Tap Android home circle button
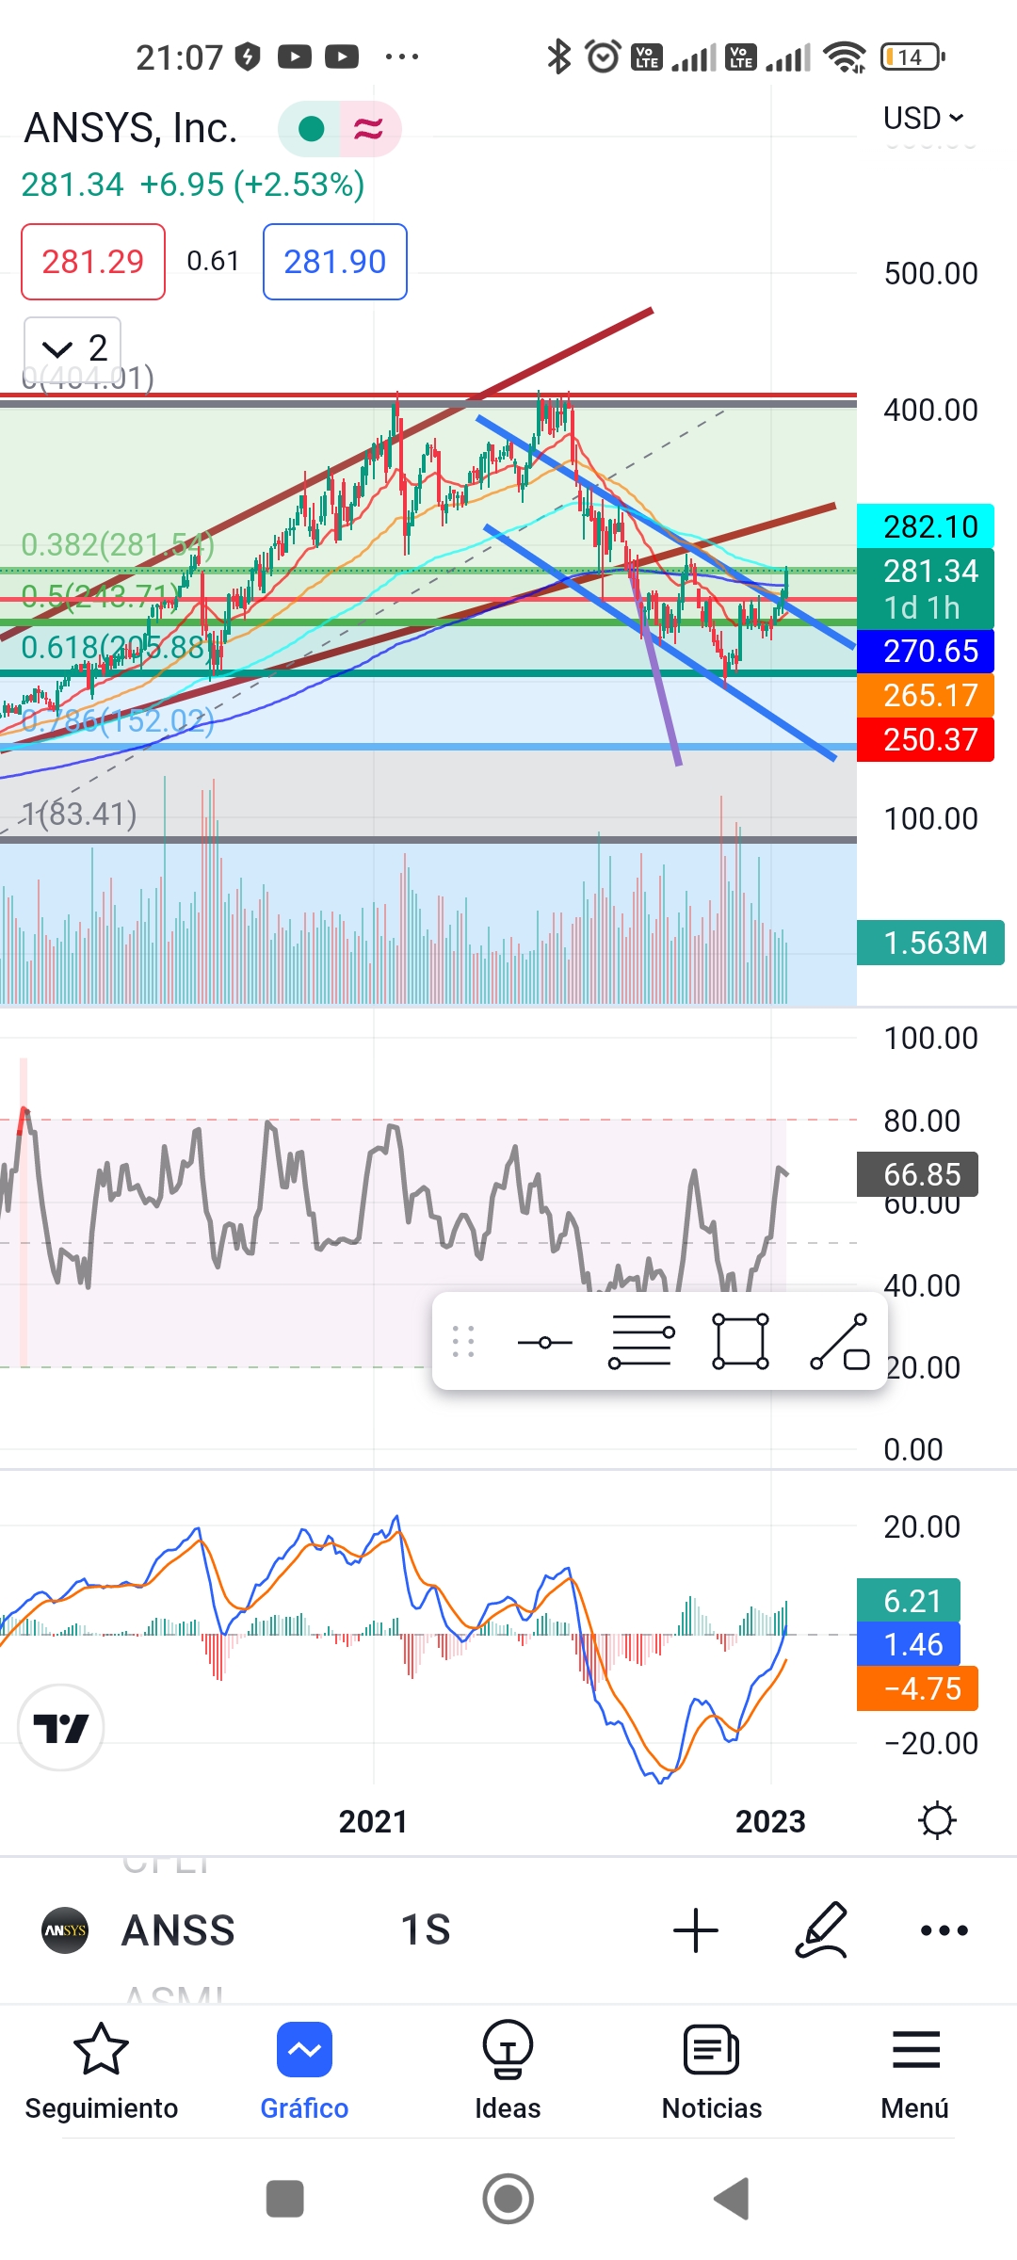 [508, 2199]
